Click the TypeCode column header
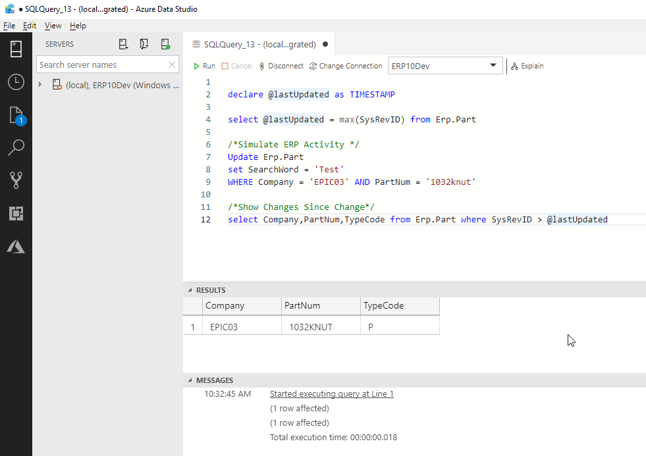The height and width of the screenshot is (456, 646). pyautogui.click(x=400, y=306)
